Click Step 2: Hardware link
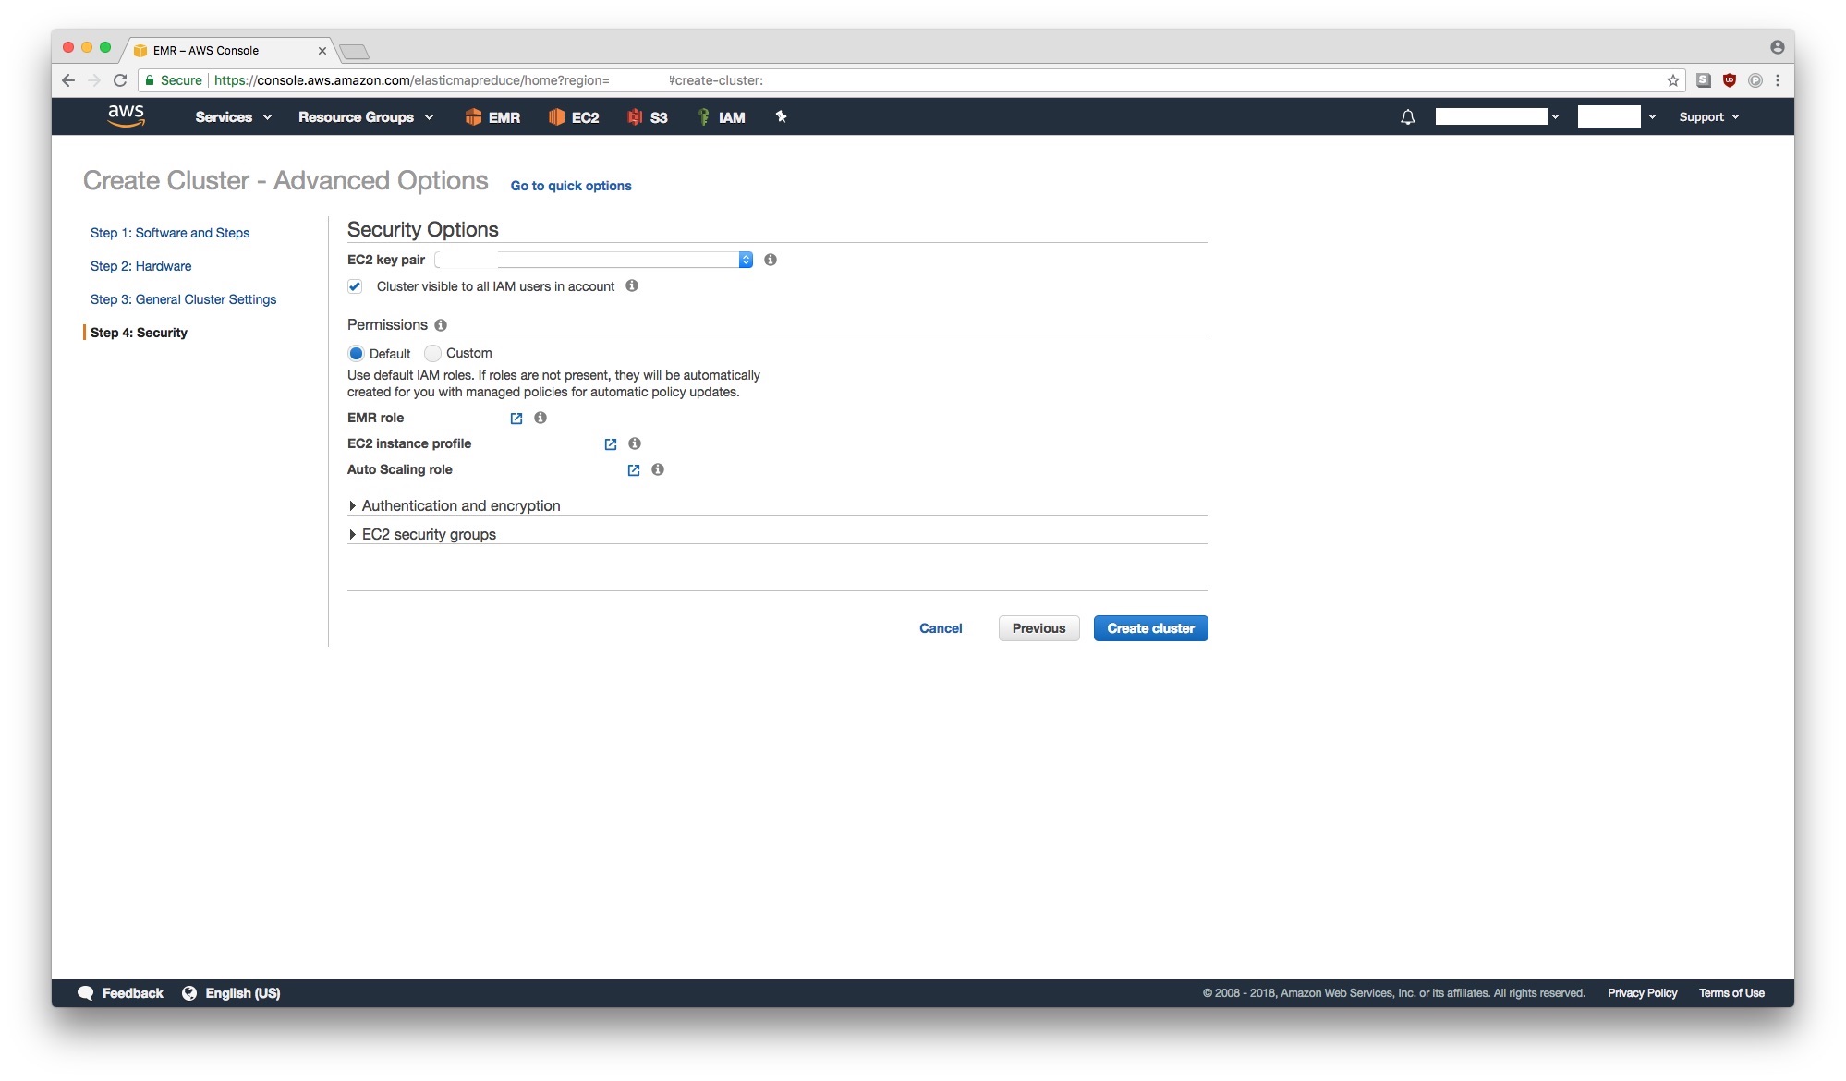The width and height of the screenshot is (1846, 1081). pyautogui.click(x=140, y=265)
